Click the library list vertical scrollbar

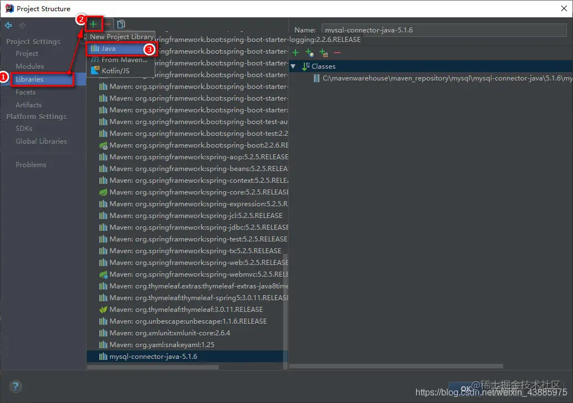click(285, 311)
